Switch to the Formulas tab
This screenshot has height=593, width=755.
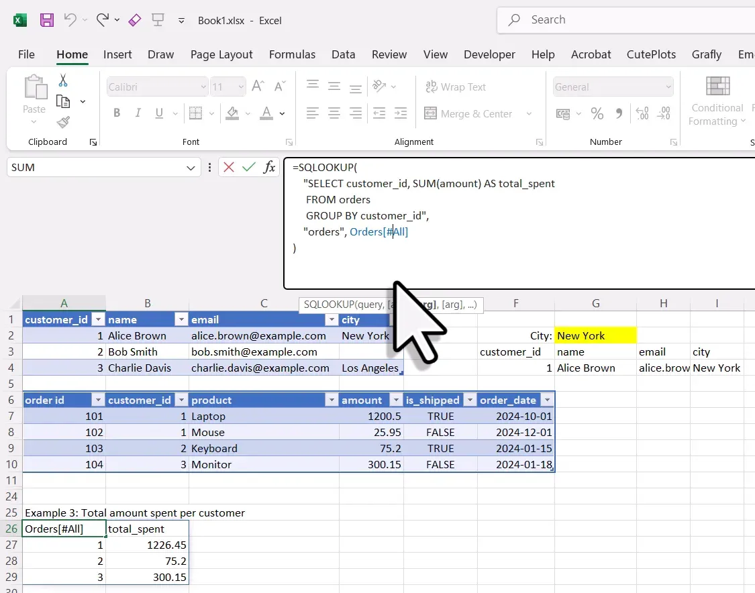[x=293, y=54]
